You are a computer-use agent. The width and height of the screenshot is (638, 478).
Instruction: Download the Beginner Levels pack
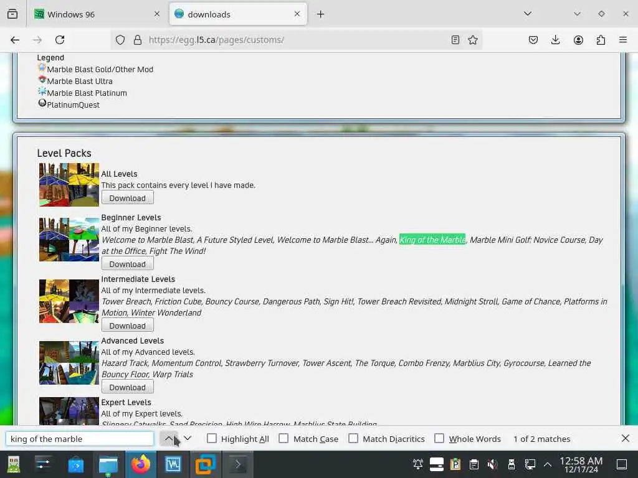pos(127,264)
